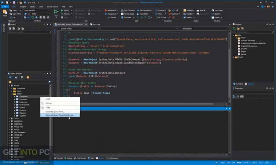
Task: Pin the Output panel
Action: [x=226, y=109]
